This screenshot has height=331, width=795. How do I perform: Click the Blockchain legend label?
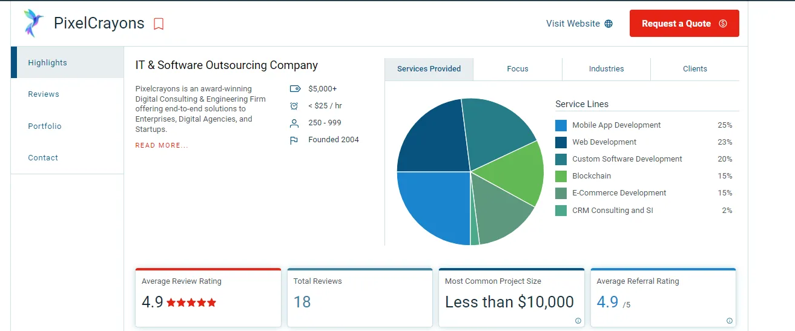592,176
